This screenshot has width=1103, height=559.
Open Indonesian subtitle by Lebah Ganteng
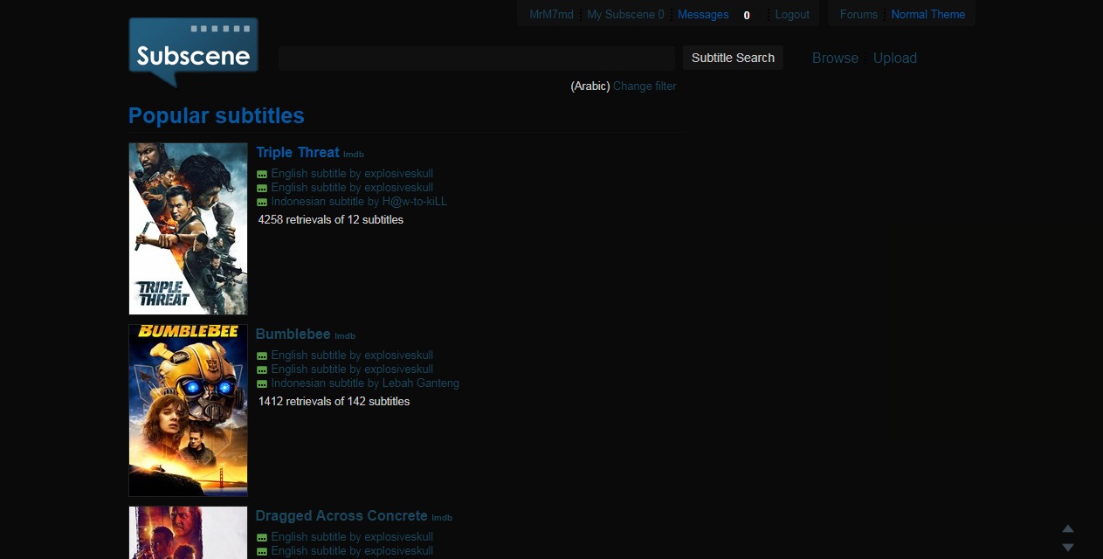pyautogui.click(x=365, y=383)
